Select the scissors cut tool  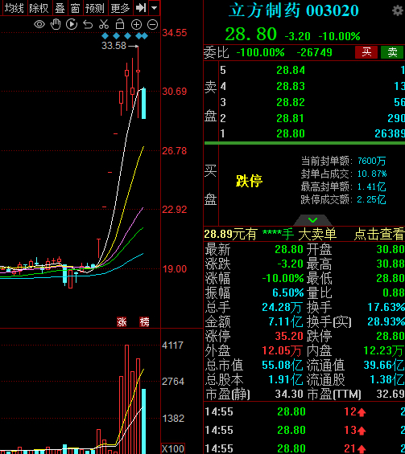(x=104, y=24)
